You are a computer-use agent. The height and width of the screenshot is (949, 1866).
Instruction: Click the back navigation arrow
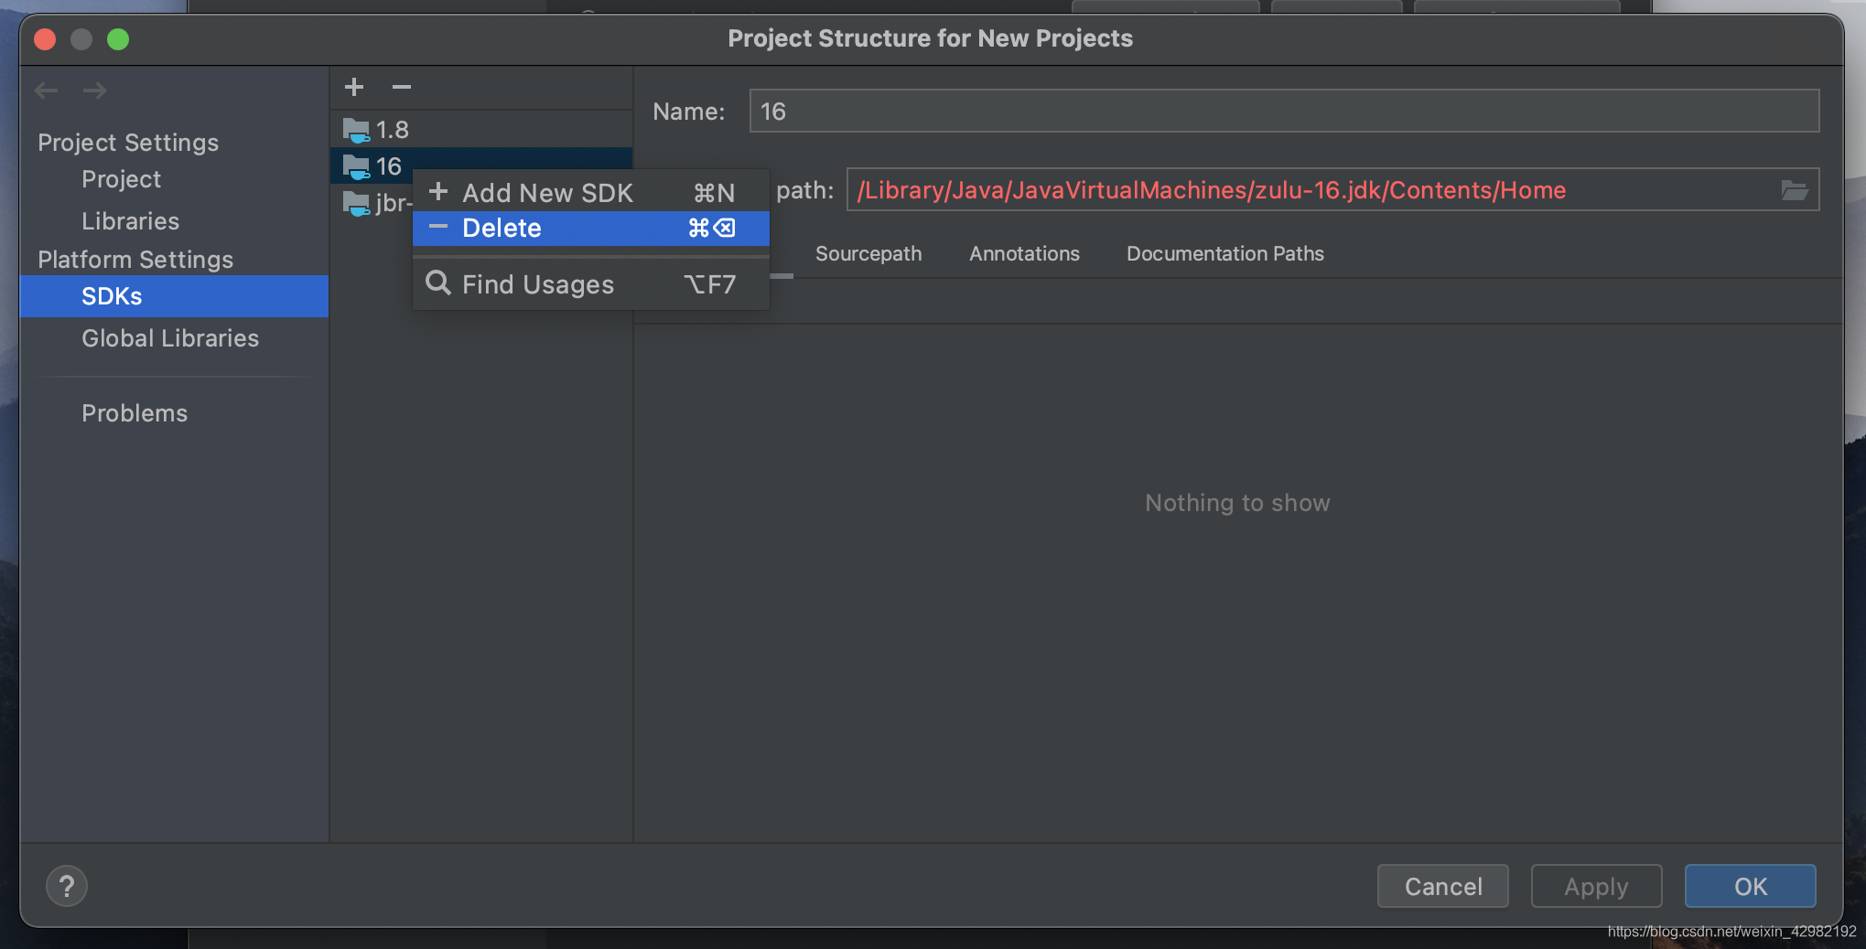pos(46,90)
